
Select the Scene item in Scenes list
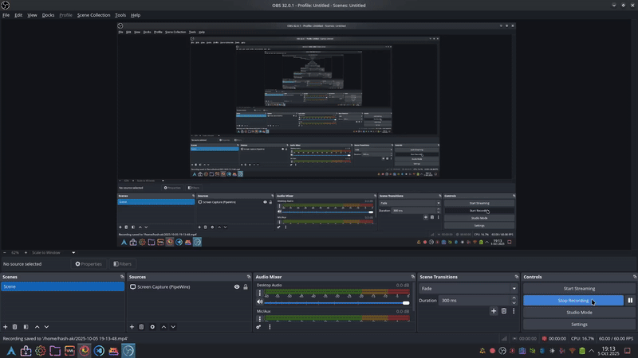click(62, 286)
